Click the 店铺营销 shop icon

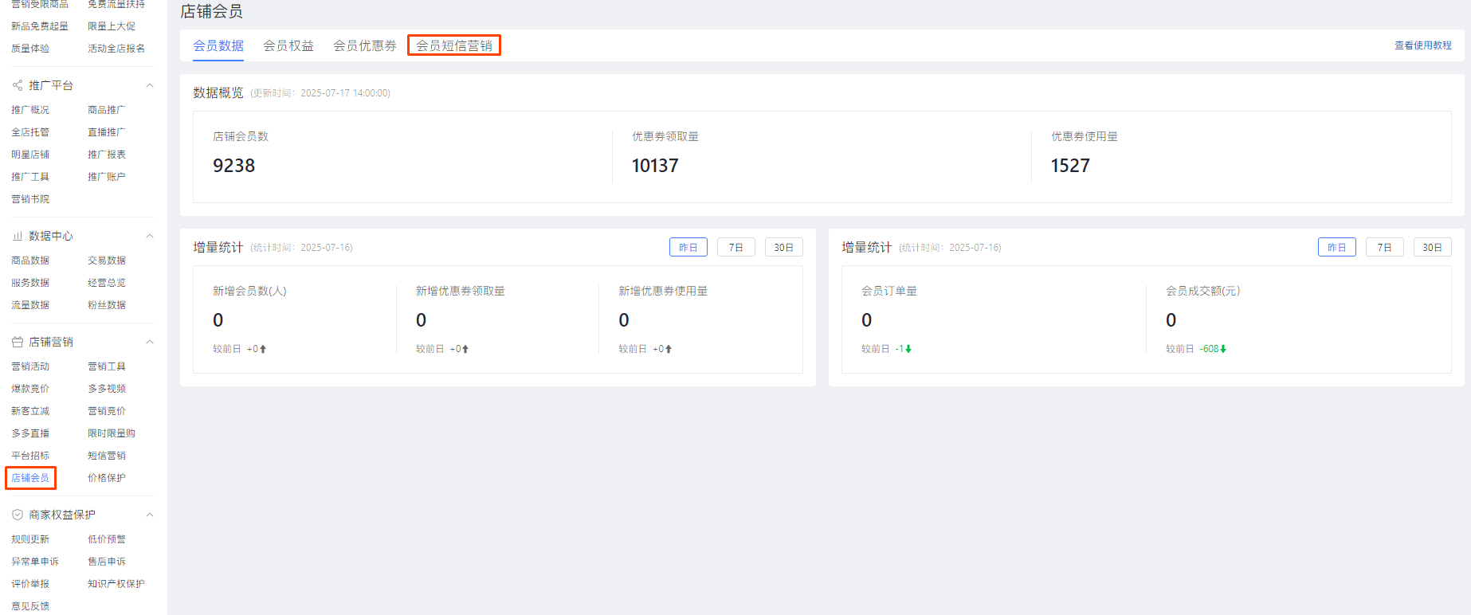coord(18,342)
